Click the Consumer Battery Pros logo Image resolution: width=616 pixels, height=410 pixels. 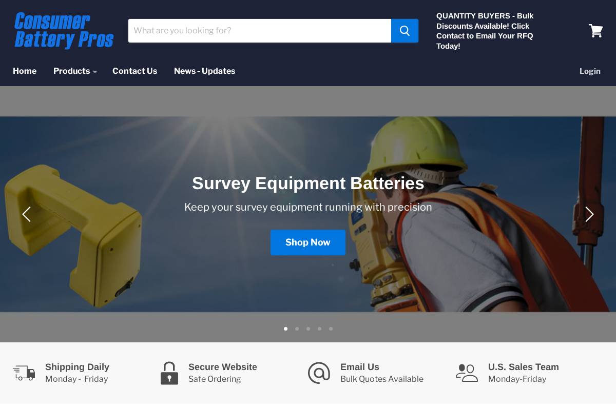tap(64, 31)
